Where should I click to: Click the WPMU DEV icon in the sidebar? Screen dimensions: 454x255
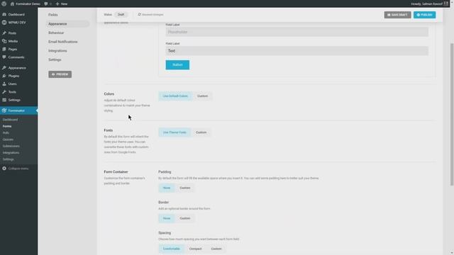click(4, 22)
